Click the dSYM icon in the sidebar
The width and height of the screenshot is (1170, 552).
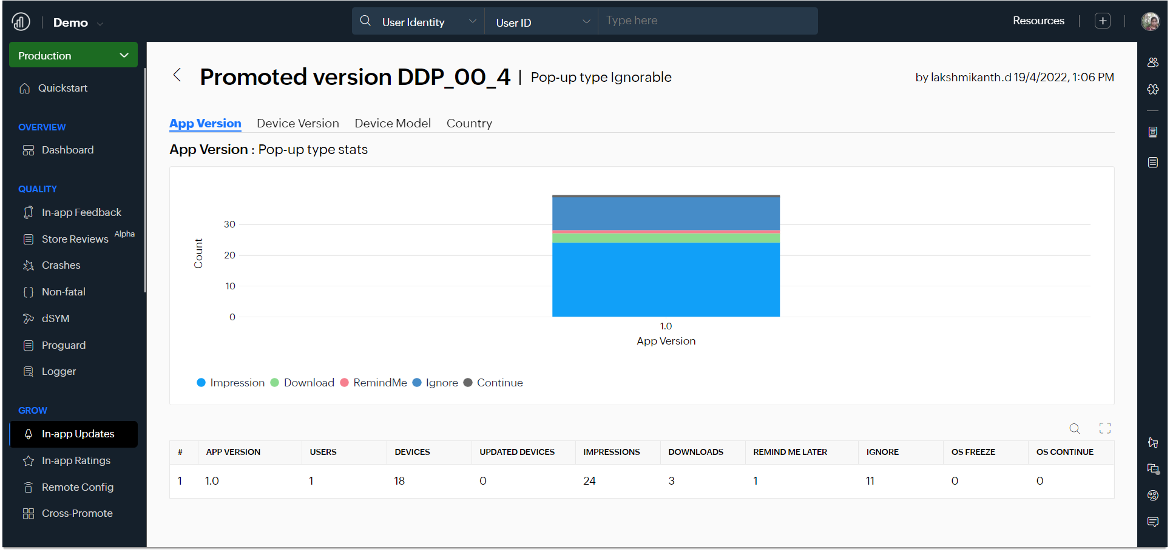[x=29, y=318]
